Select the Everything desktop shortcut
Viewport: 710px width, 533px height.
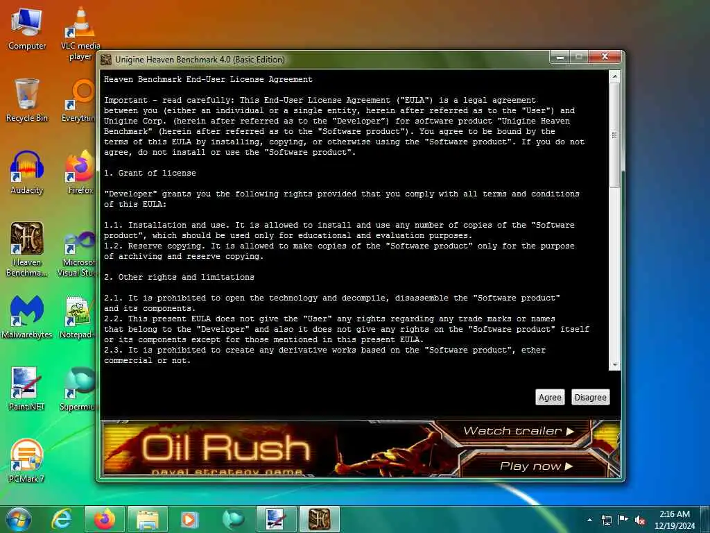79,100
